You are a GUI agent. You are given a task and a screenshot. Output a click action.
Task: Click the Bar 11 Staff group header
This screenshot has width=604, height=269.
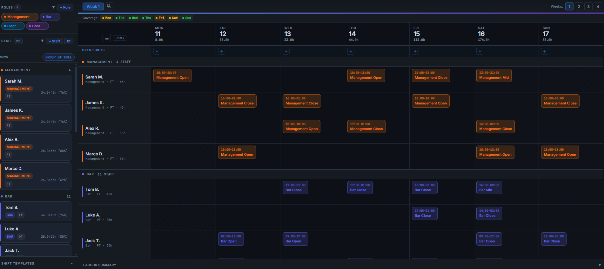click(x=341, y=174)
